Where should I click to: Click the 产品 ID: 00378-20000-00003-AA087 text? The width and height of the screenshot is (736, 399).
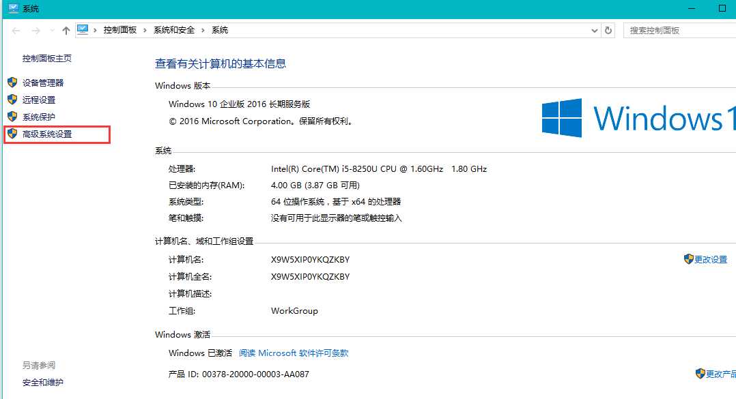tap(239, 374)
